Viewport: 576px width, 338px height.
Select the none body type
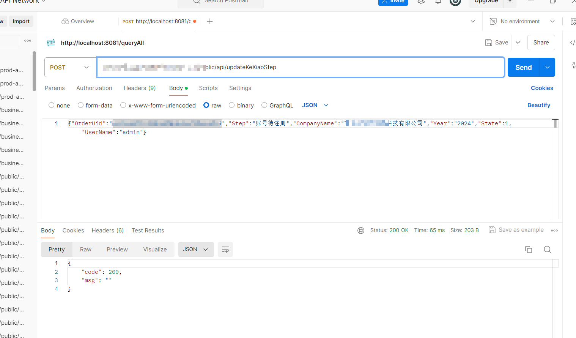point(52,105)
